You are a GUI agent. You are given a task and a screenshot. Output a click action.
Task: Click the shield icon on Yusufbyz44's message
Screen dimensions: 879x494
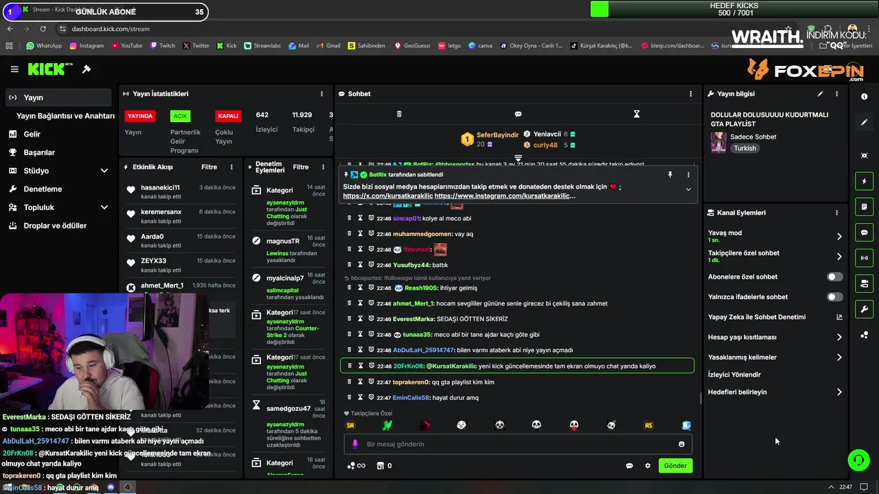(371, 265)
